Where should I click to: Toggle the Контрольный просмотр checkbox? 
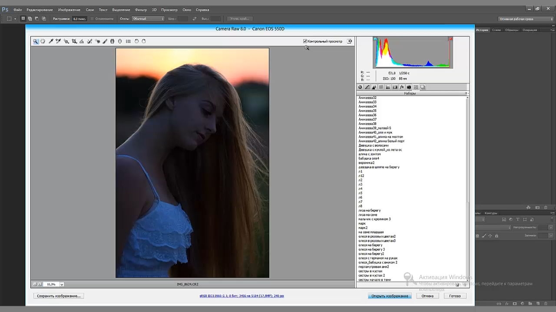tap(305, 41)
